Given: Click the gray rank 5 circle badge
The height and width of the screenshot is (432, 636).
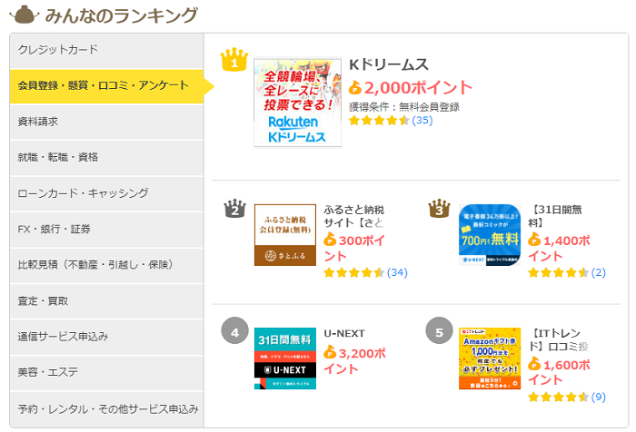Looking at the screenshot, I should point(439,332).
